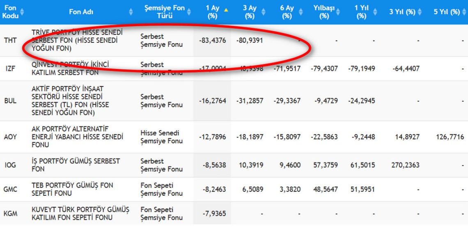This screenshot has width=468, height=234.
Task: Click the -9,4729 year-to-date value
Action: point(326,101)
